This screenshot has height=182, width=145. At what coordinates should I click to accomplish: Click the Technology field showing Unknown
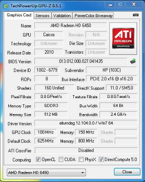tap(49, 43)
